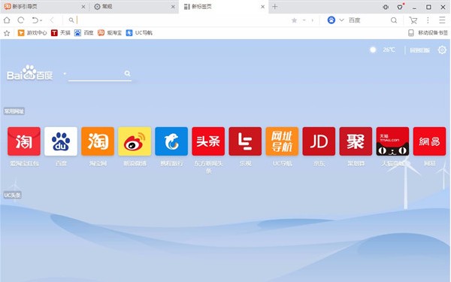
Task: Open the 網易 tile
Action: pyautogui.click(x=430, y=141)
